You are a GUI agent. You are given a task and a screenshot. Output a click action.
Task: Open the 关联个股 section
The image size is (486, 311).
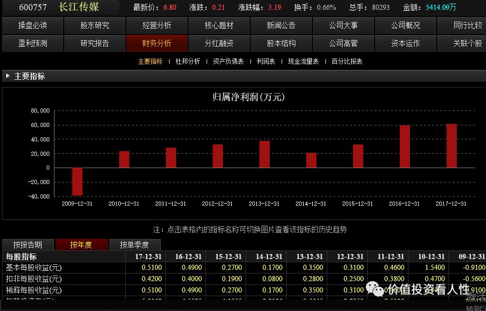coord(462,43)
